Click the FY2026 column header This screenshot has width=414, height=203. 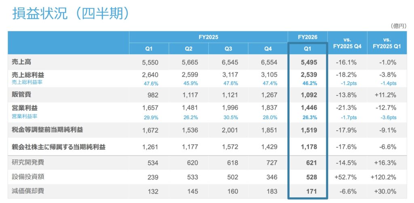click(307, 37)
